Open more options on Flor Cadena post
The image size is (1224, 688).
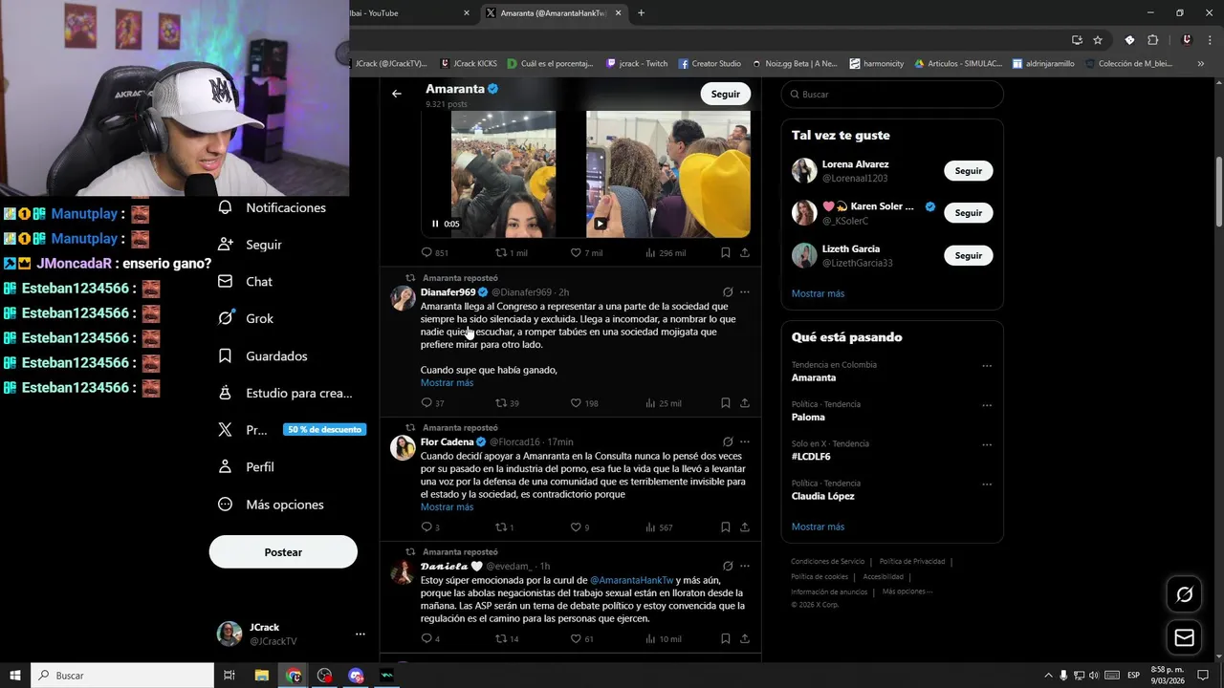[745, 442]
